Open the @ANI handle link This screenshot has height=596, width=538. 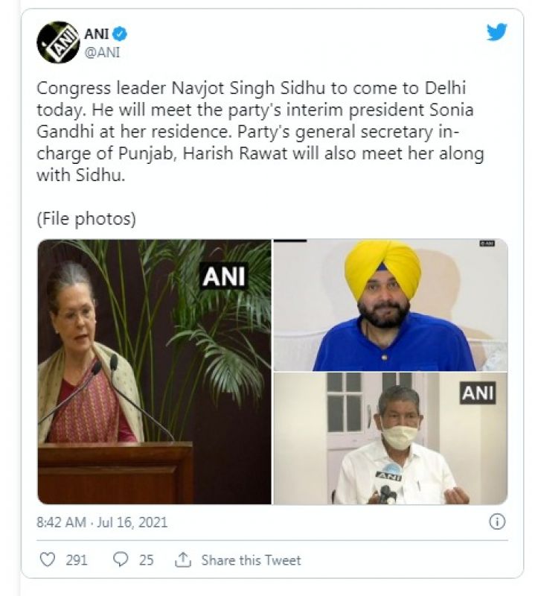[x=103, y=52]
